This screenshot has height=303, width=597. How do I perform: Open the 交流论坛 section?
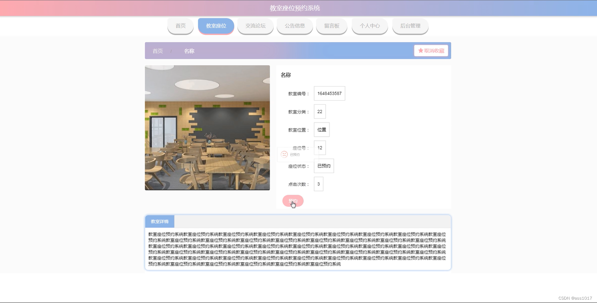tap(255, 25)
